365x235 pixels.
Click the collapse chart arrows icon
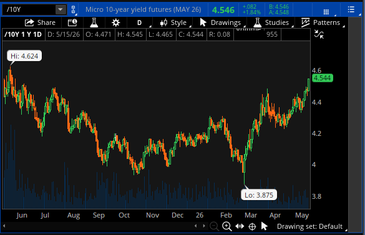(x=319, y=34)
